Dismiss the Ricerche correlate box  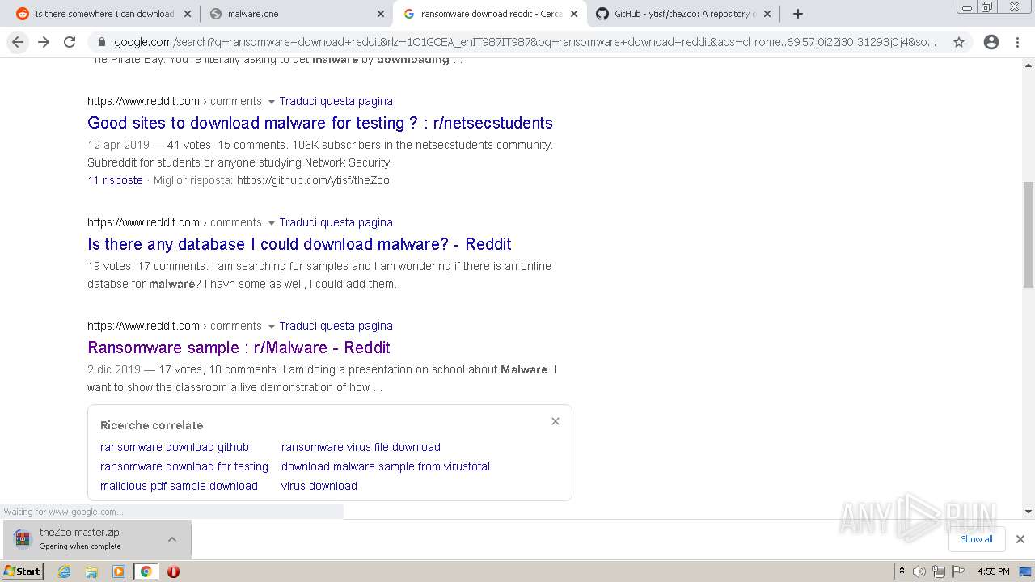[556, 421]
